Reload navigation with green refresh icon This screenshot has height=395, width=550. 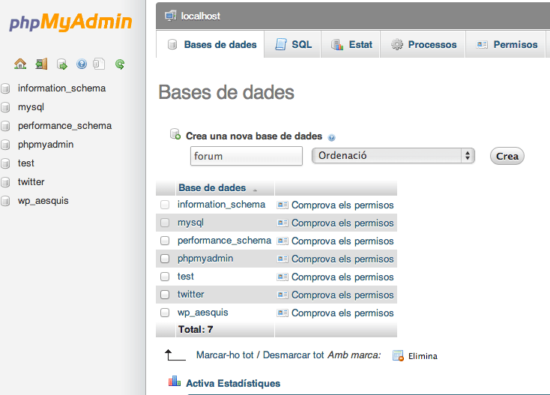[x=120, y=64]
